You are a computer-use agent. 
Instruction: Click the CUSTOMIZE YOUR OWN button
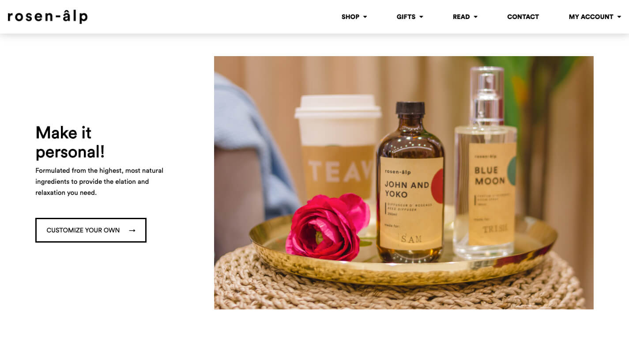(91, 230)
